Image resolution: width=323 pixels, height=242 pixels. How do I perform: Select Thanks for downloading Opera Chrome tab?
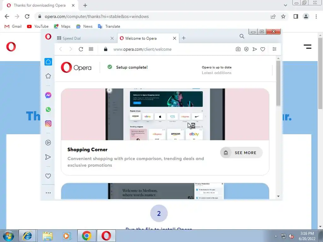click(40, 5)
